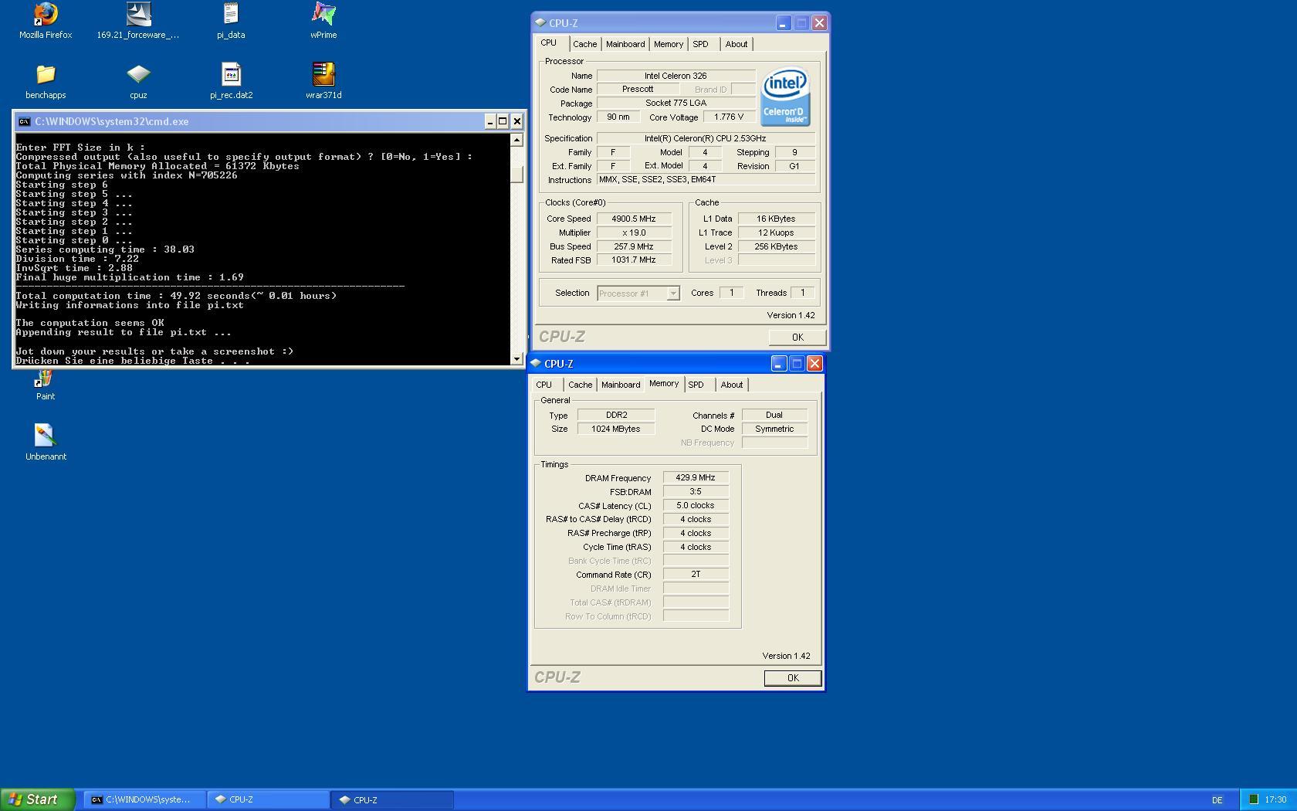Switch to Mainboard tab in lower CPU-Z
Image resolution: width=1297 pixels, height=811 pixels.
621,385
